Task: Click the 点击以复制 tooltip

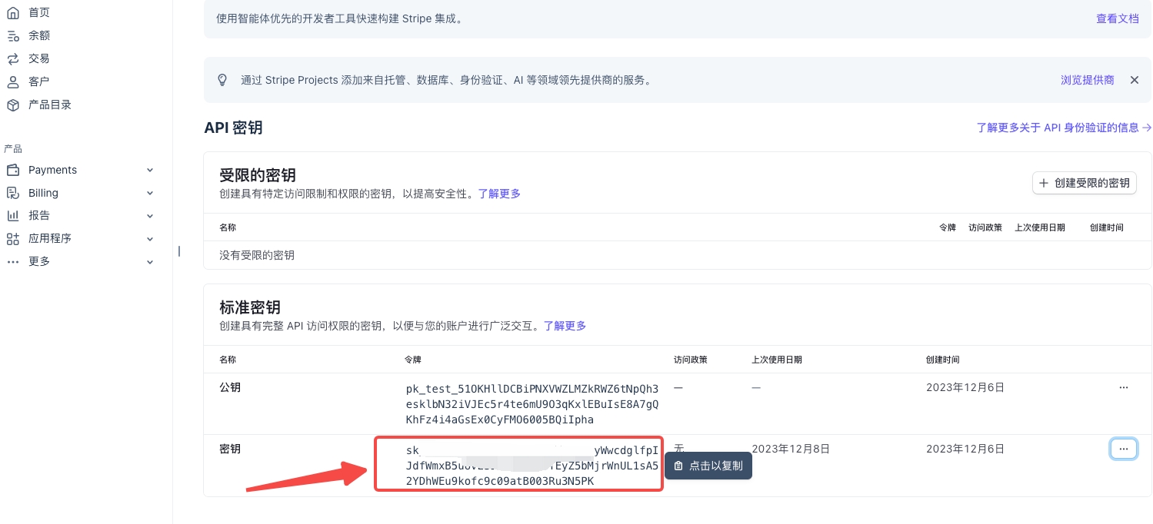Action: tap(708, 466)
